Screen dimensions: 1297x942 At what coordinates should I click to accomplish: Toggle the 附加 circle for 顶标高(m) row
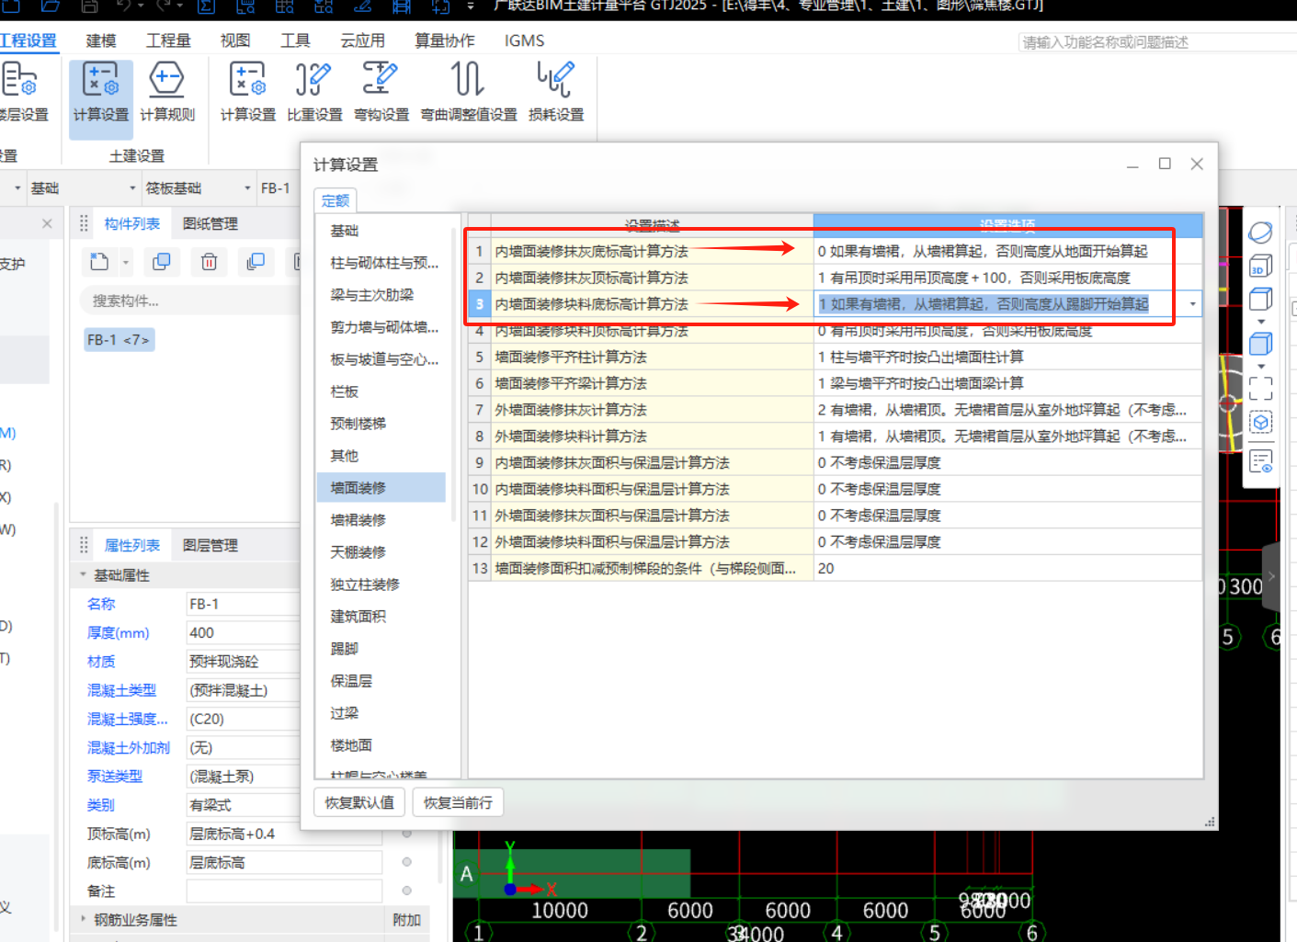406,834
